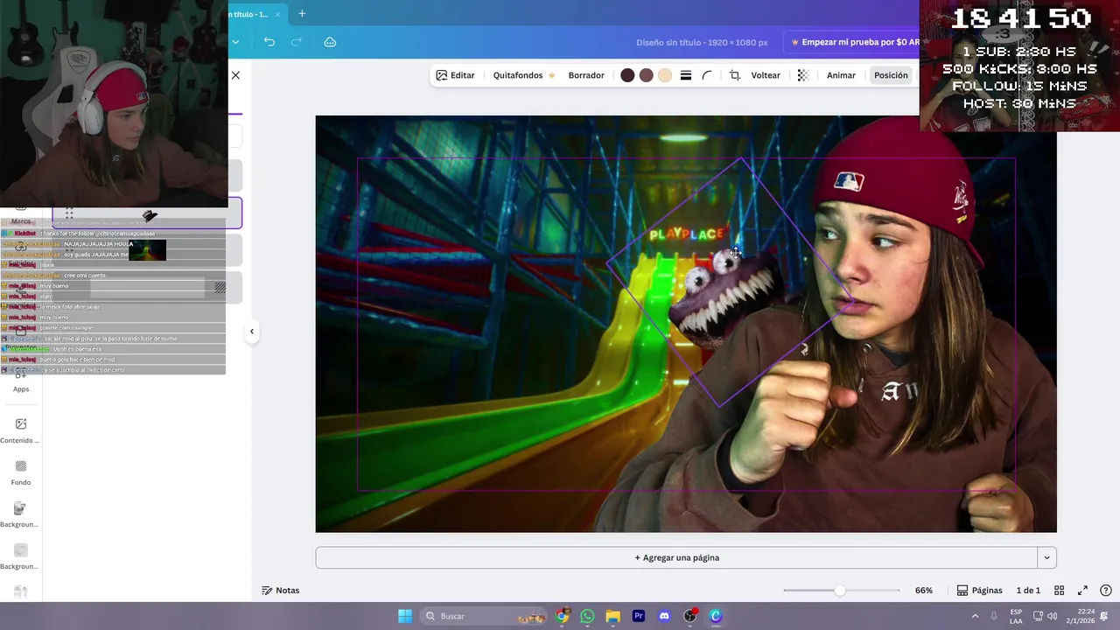Click the taskbar Buscar search box
This screenshot has height=630, width=1120.
[x=486, y=616]
